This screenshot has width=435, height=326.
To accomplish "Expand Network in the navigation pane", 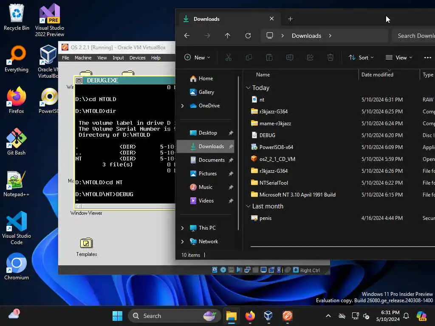I will pos(182,242).
